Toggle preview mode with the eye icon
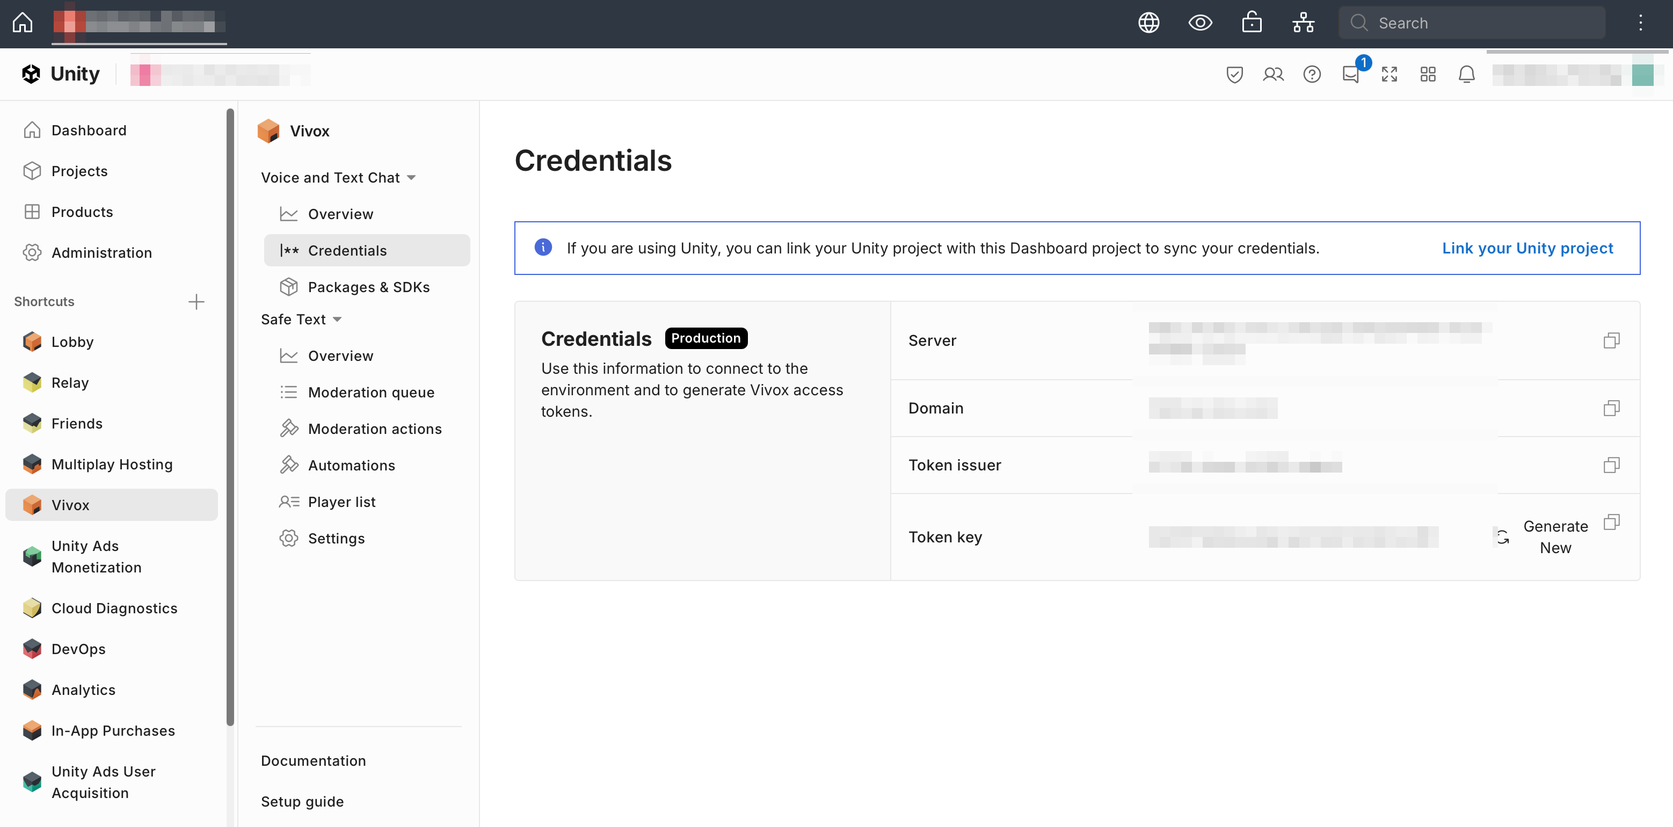Screen dimensions: 1673x827 coord(1200,22)
